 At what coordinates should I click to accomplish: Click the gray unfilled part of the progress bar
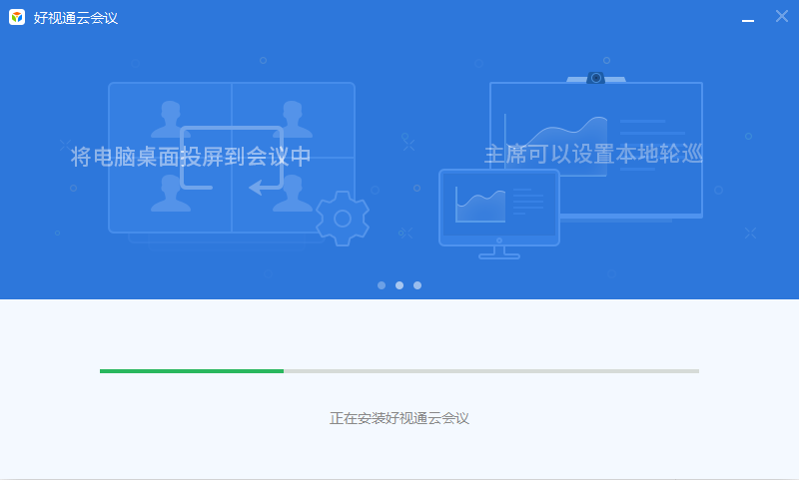tap(490, 370)
